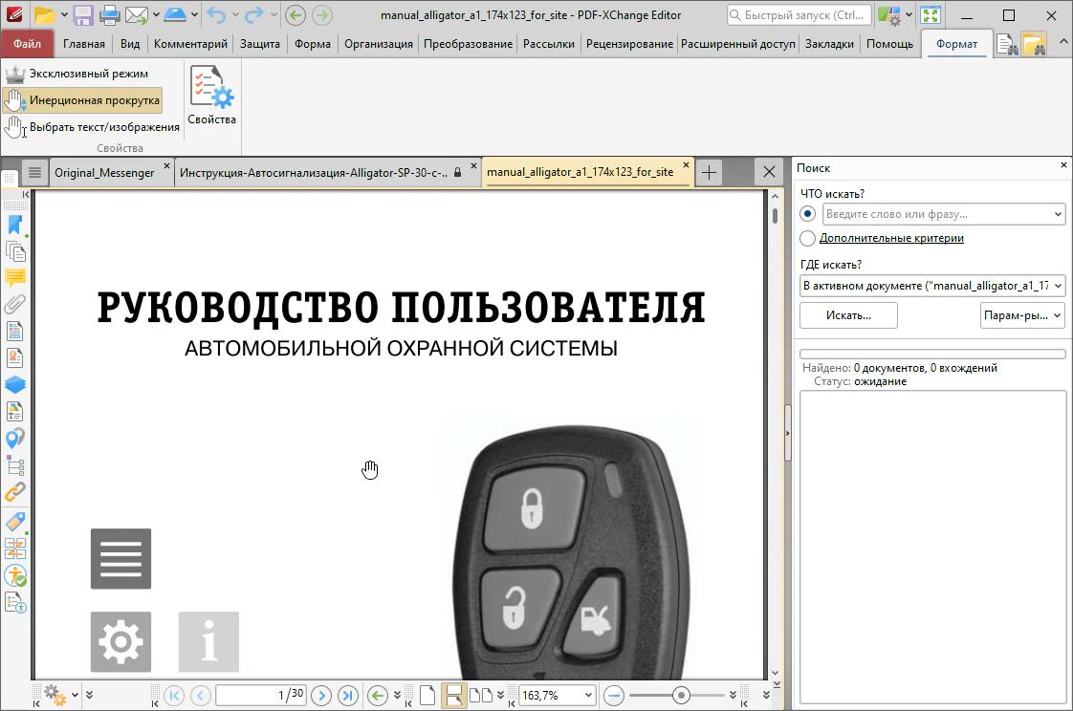
Task: Open the Comments pane in the sidebar
Action: [x=14, y=278]
